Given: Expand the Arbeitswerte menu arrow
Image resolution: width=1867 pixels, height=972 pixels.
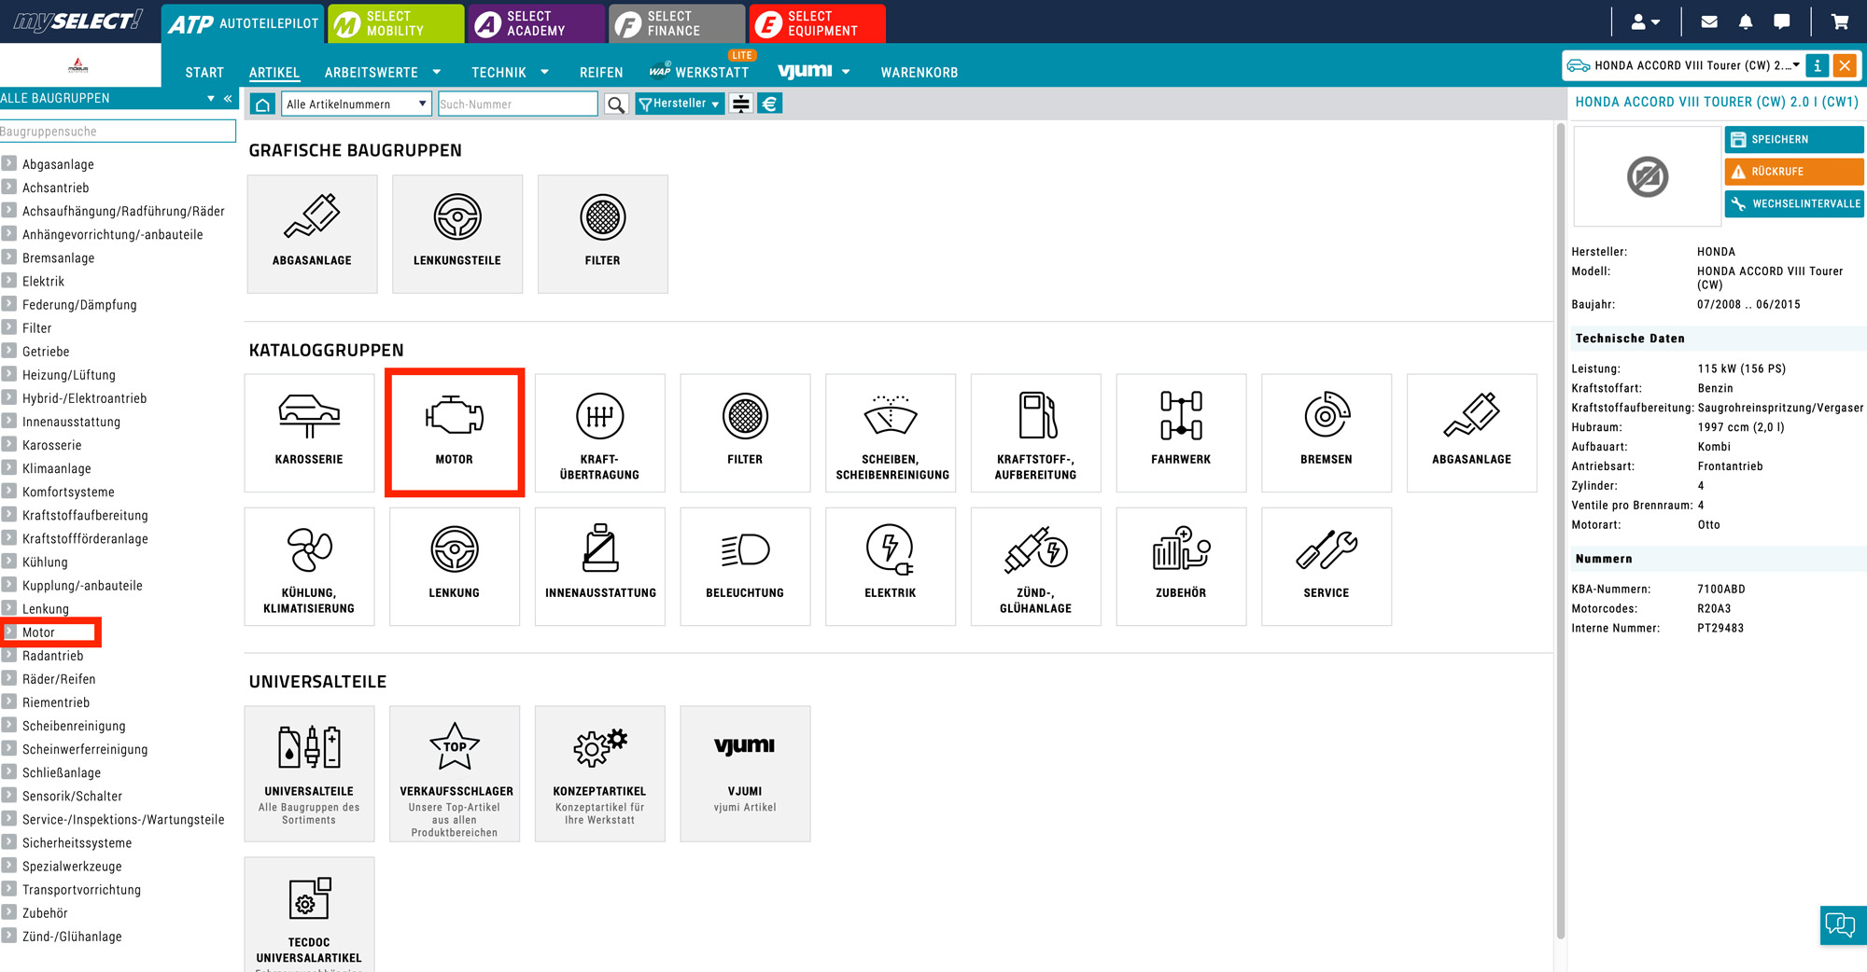Looking at the screenshot, I should [x=436, y=72].
